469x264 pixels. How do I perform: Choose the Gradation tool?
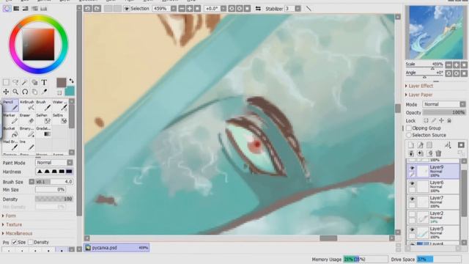point(44,131)
